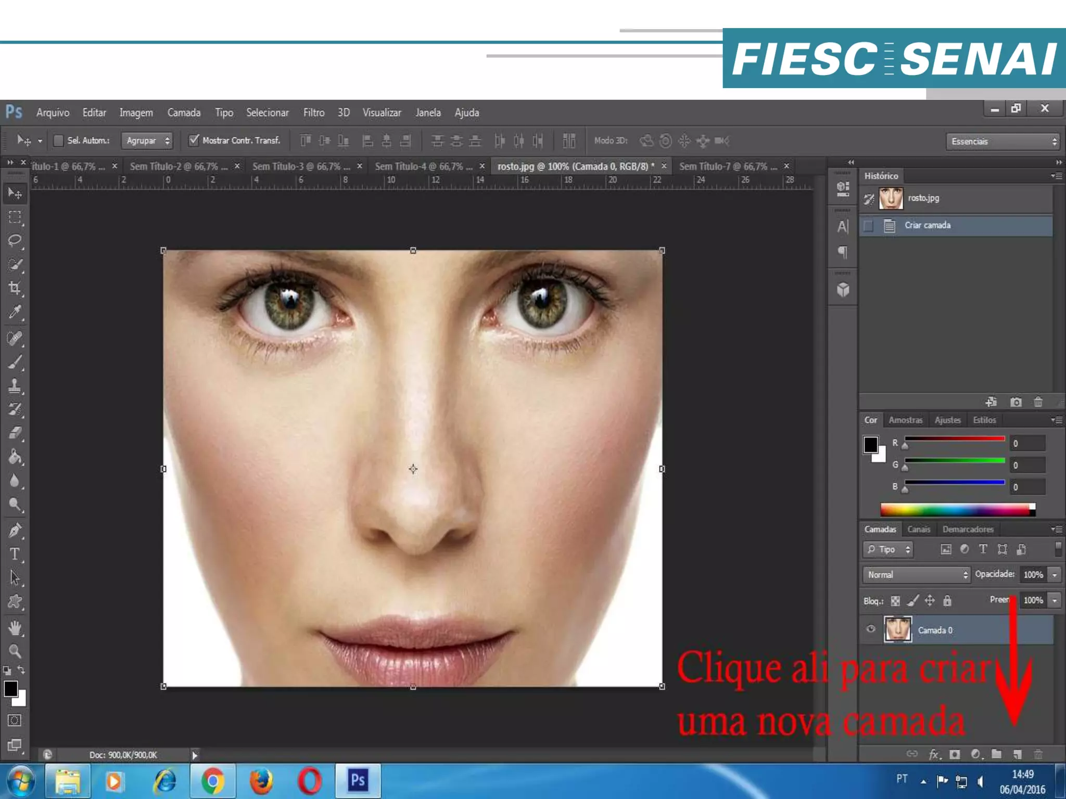
Task: Select the Crop tool
Action: (x=15, y=288)
